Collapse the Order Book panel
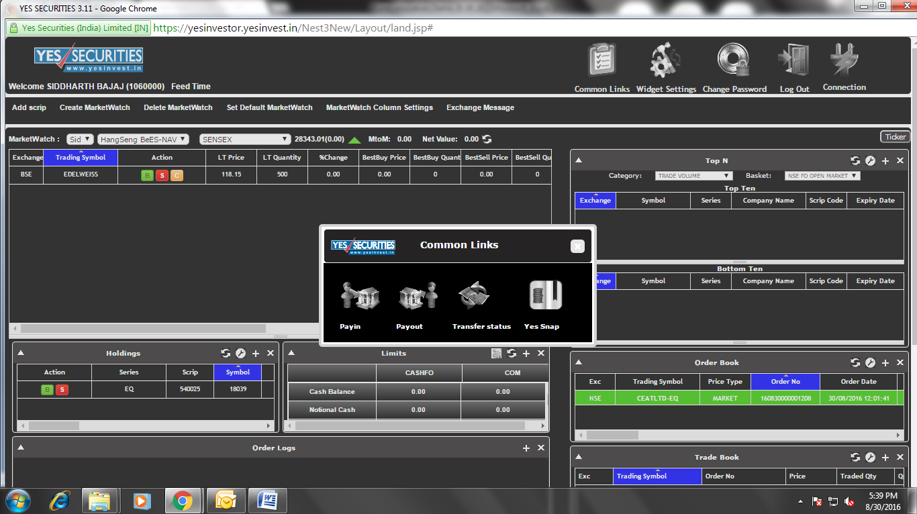 pyautogui.click(x=579, y=363)
